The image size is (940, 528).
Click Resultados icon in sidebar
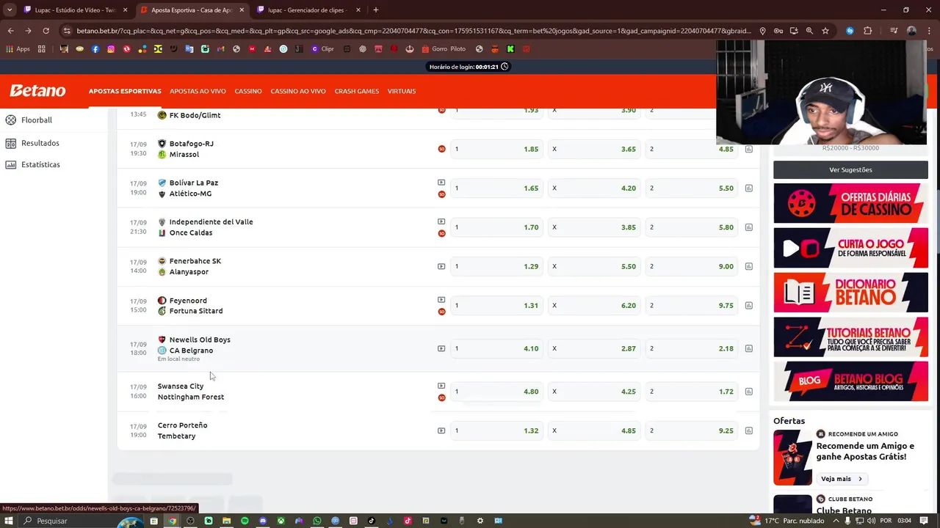click(x=10, y=143)
